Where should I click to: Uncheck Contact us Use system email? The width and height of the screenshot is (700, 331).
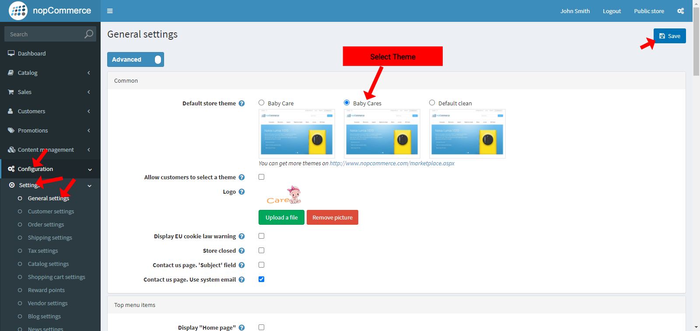[x=262, y=279]
